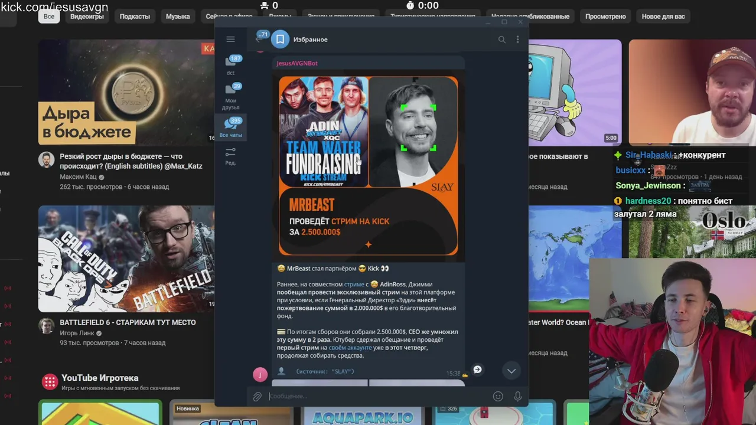
Task: Open Игорь Линк channel avatar
Action: click(47, 326)
